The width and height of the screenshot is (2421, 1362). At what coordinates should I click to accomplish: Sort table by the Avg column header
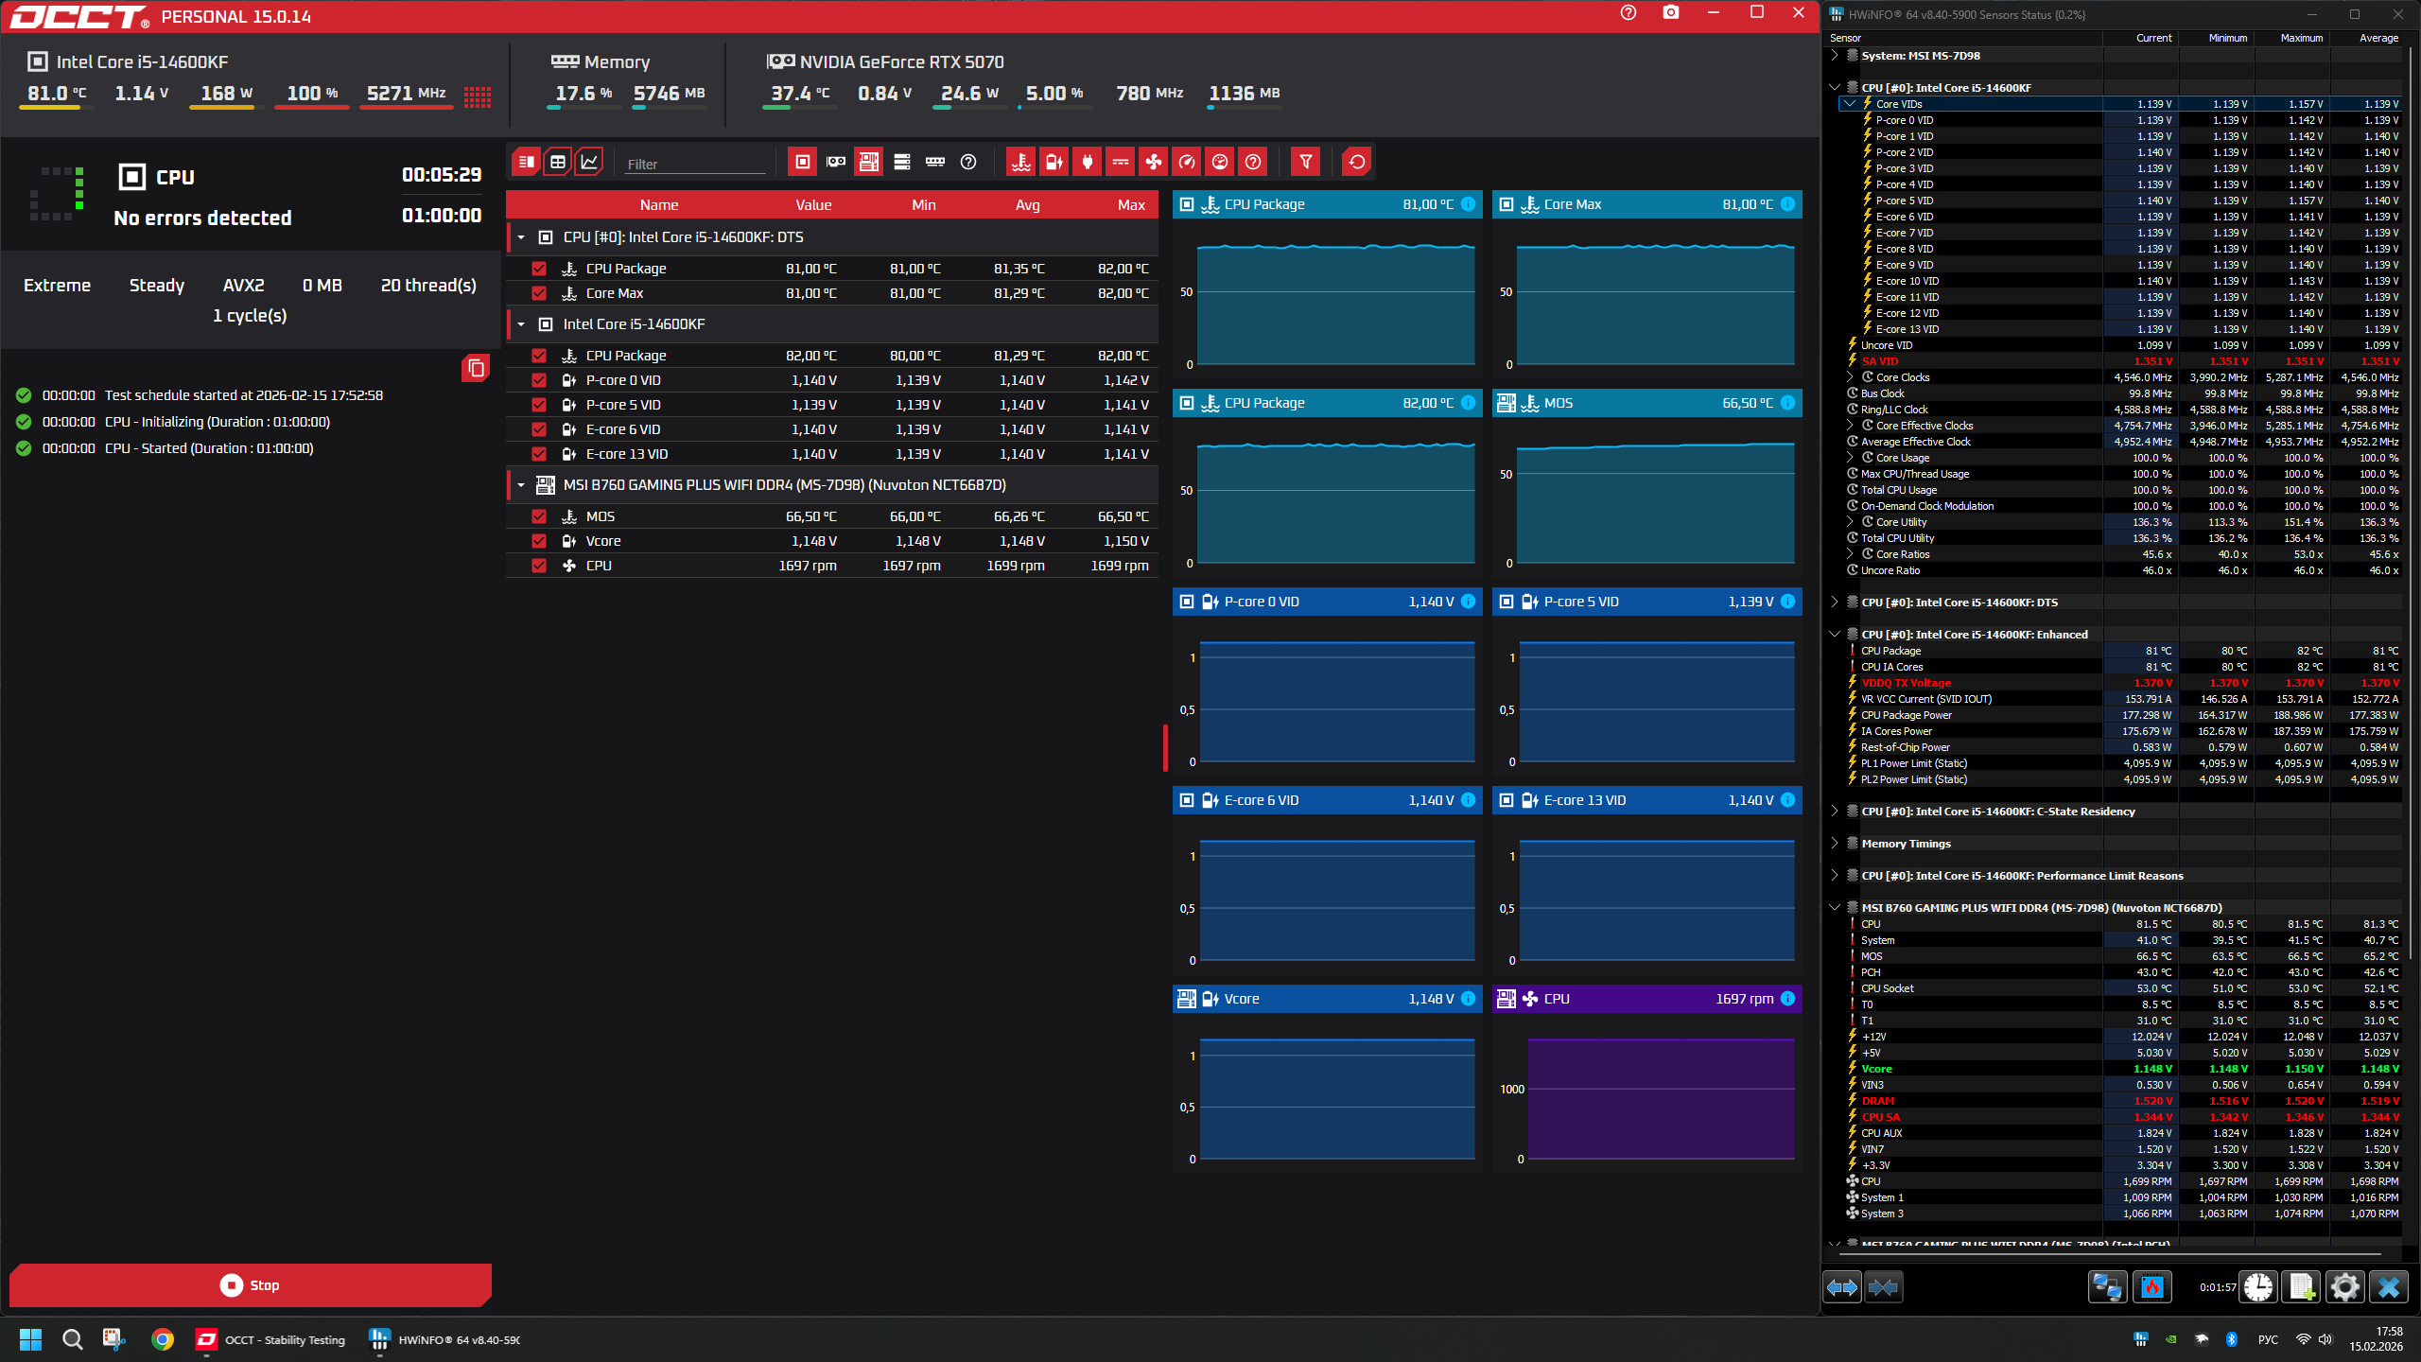(1027, 205)
